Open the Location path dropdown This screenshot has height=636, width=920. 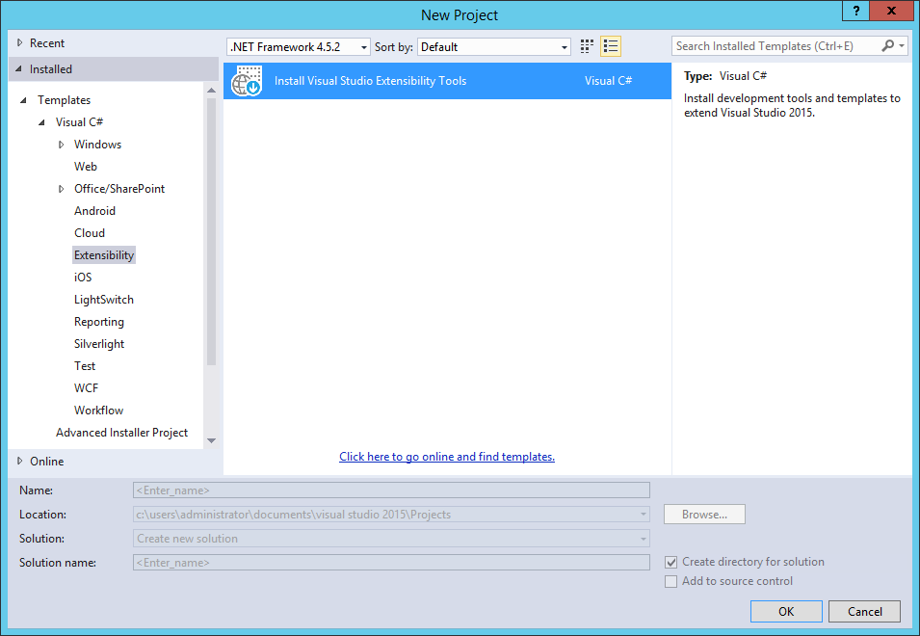642,514
